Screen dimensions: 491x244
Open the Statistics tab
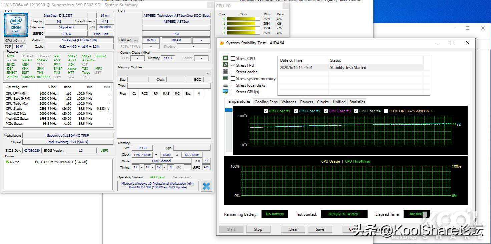pyautogui.click(x=357, y=102)
